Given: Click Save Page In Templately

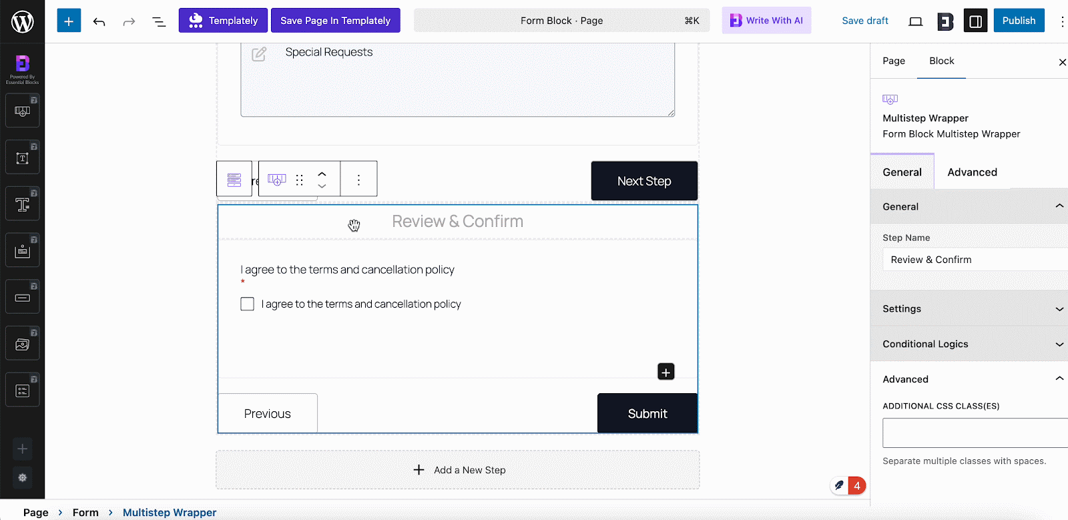Looking at the screenshot, I should click(x=335, y=21).
